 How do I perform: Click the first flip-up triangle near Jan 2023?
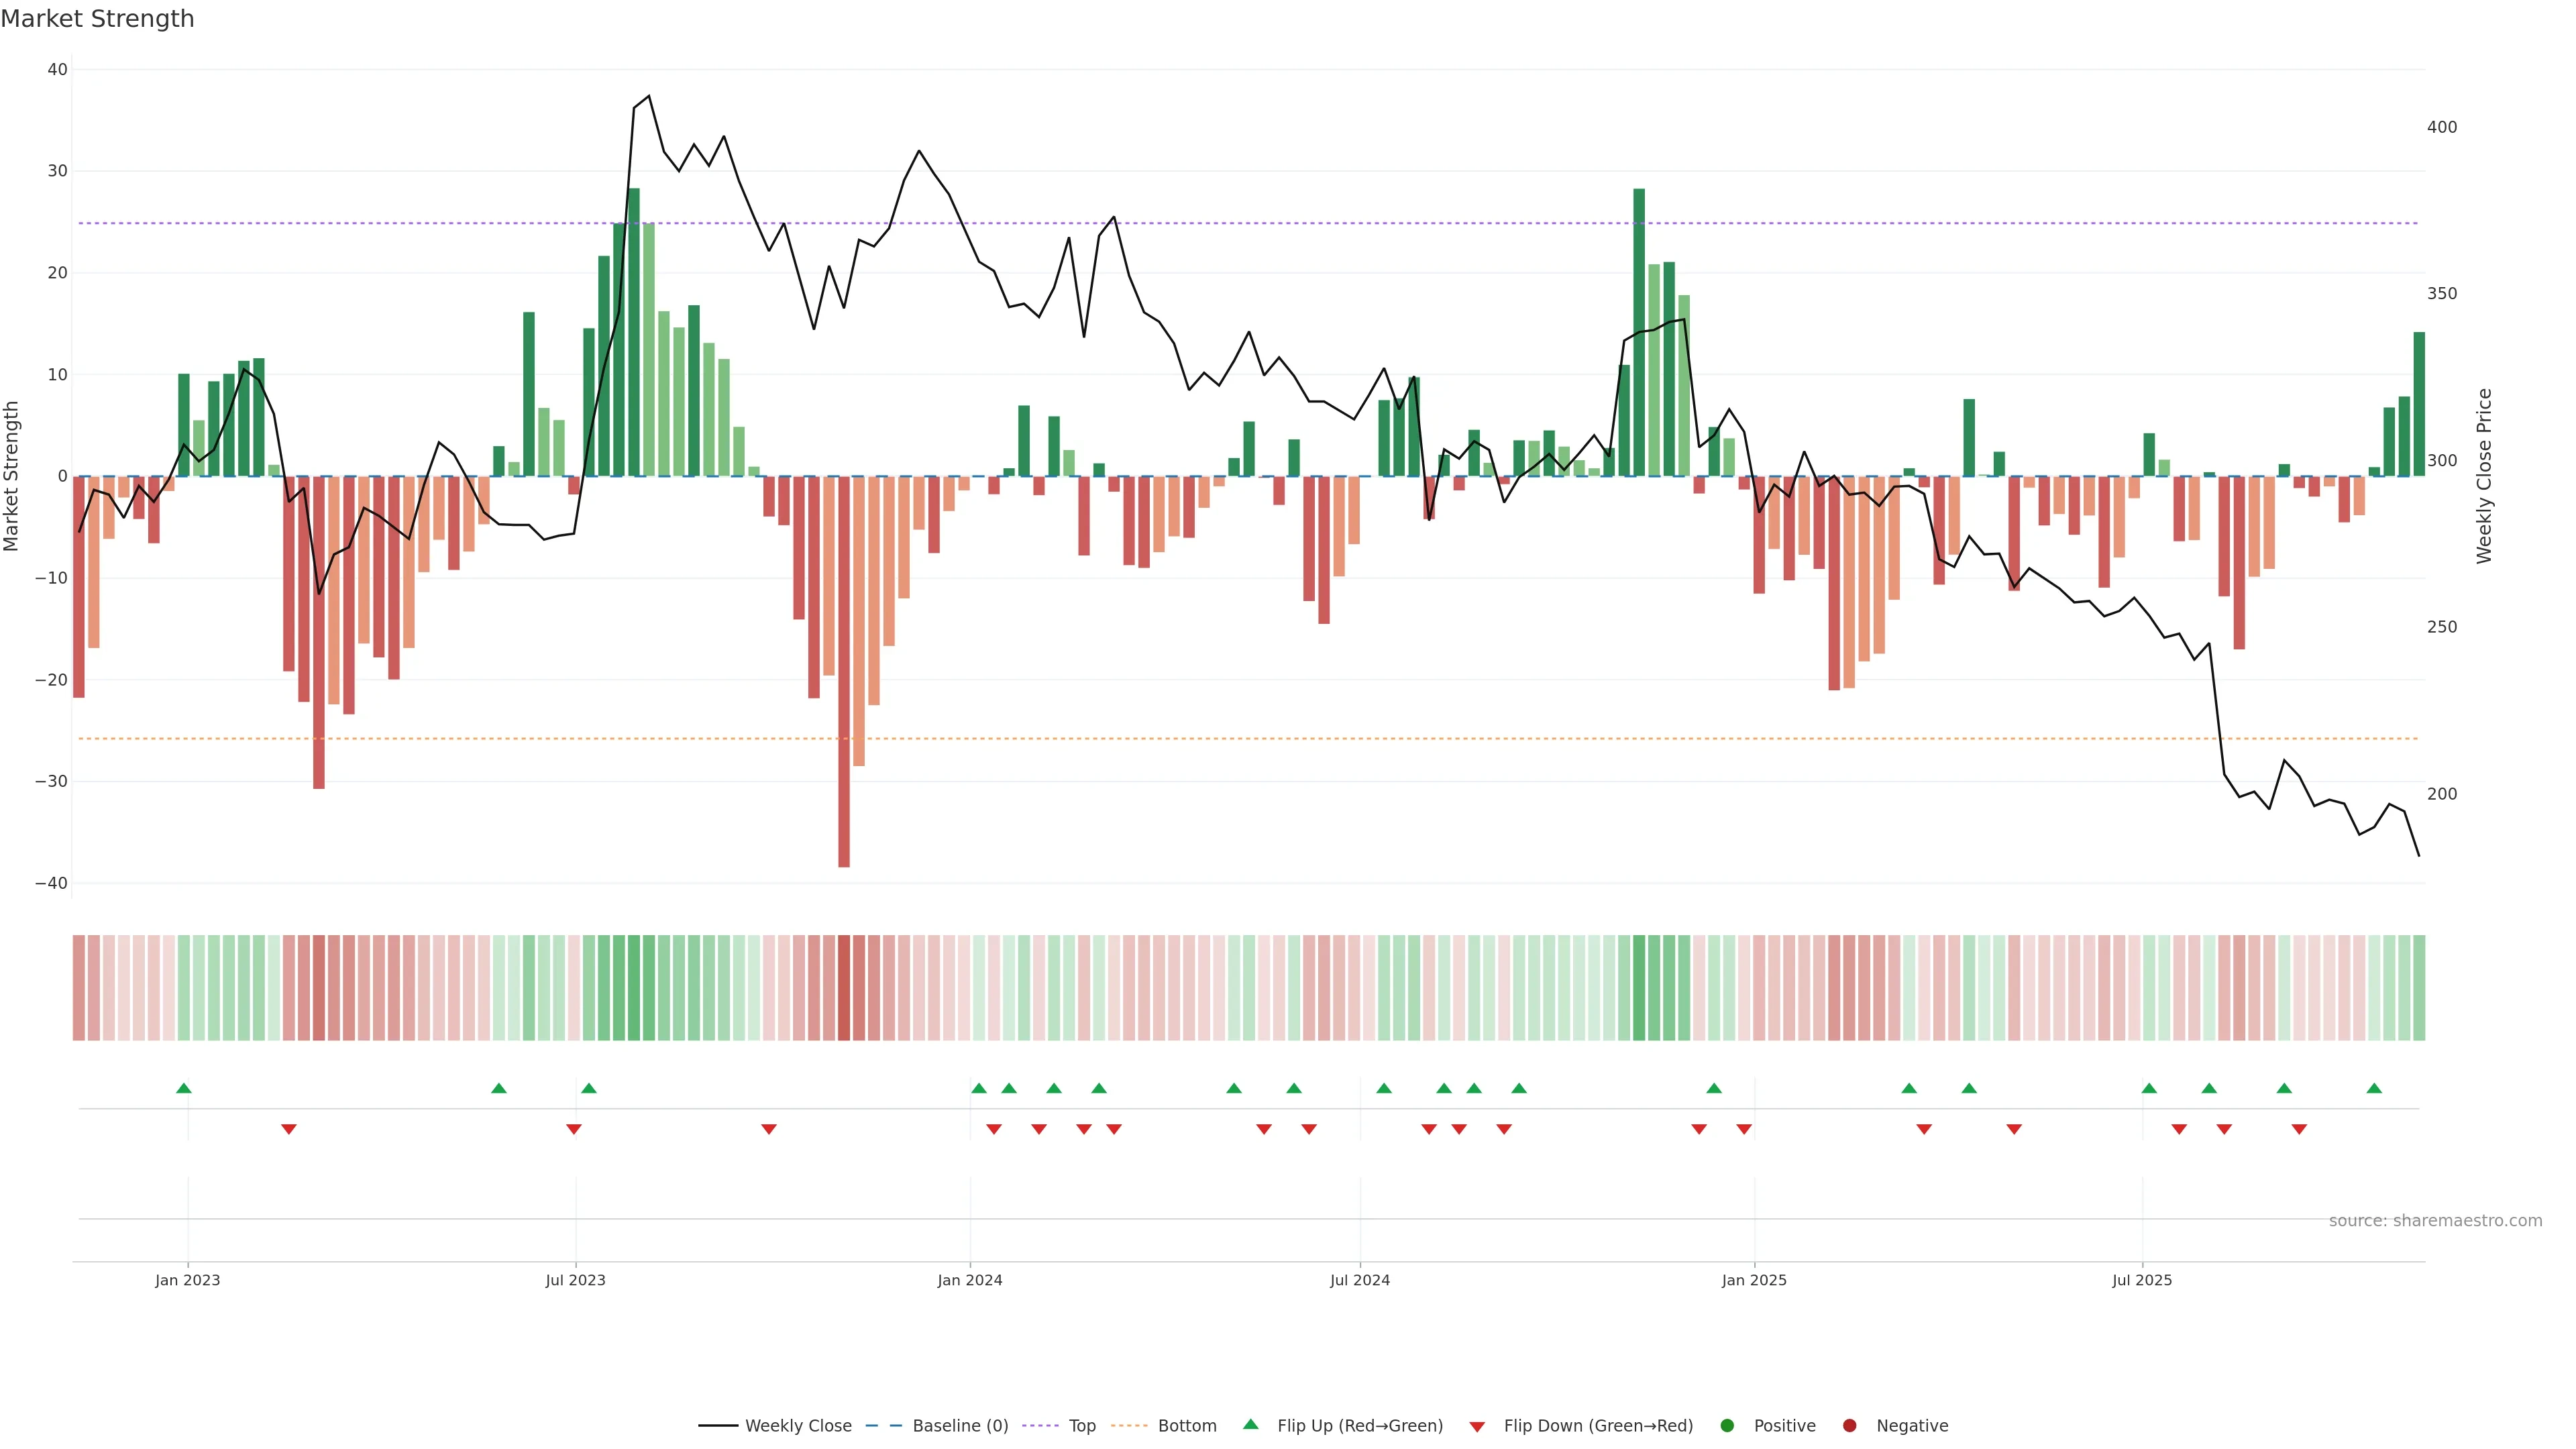click(184, 1088)
